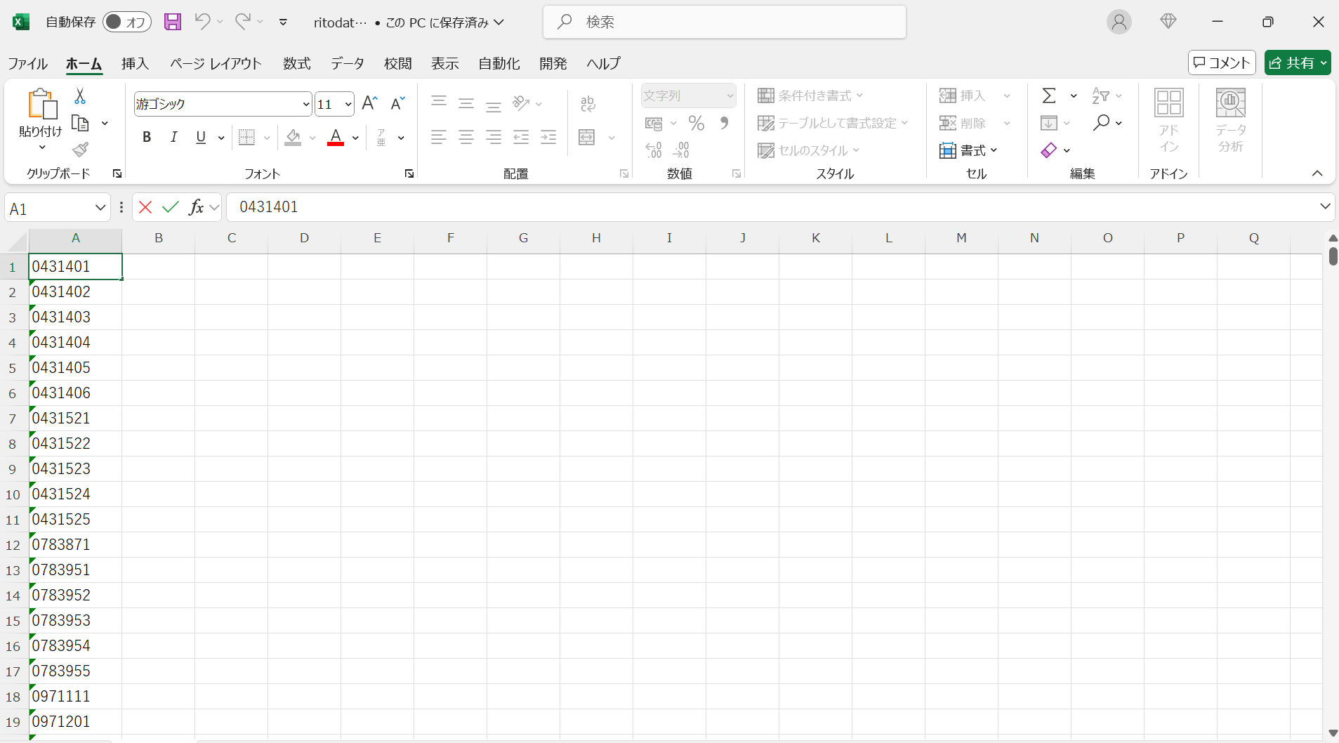This screenshot has width=1339, height=743.
Task: Expand the formula bar
Action: [x=1325, y=206]
